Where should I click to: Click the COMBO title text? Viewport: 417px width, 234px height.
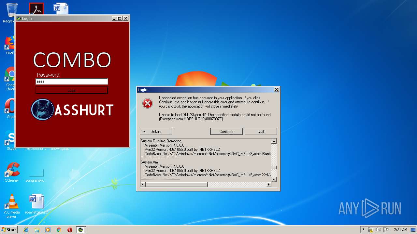tap(72, 60)
